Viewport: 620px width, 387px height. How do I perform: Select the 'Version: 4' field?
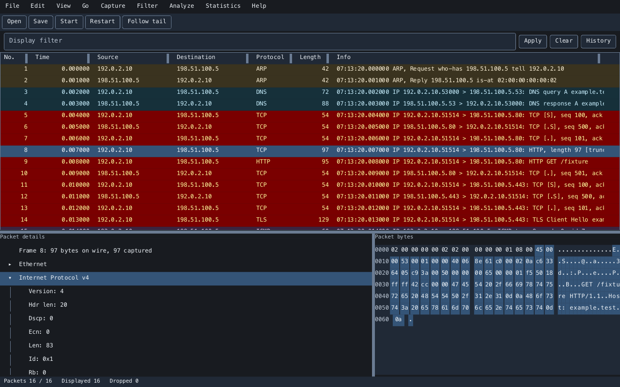pyautogui.click(x=186, y=291)
